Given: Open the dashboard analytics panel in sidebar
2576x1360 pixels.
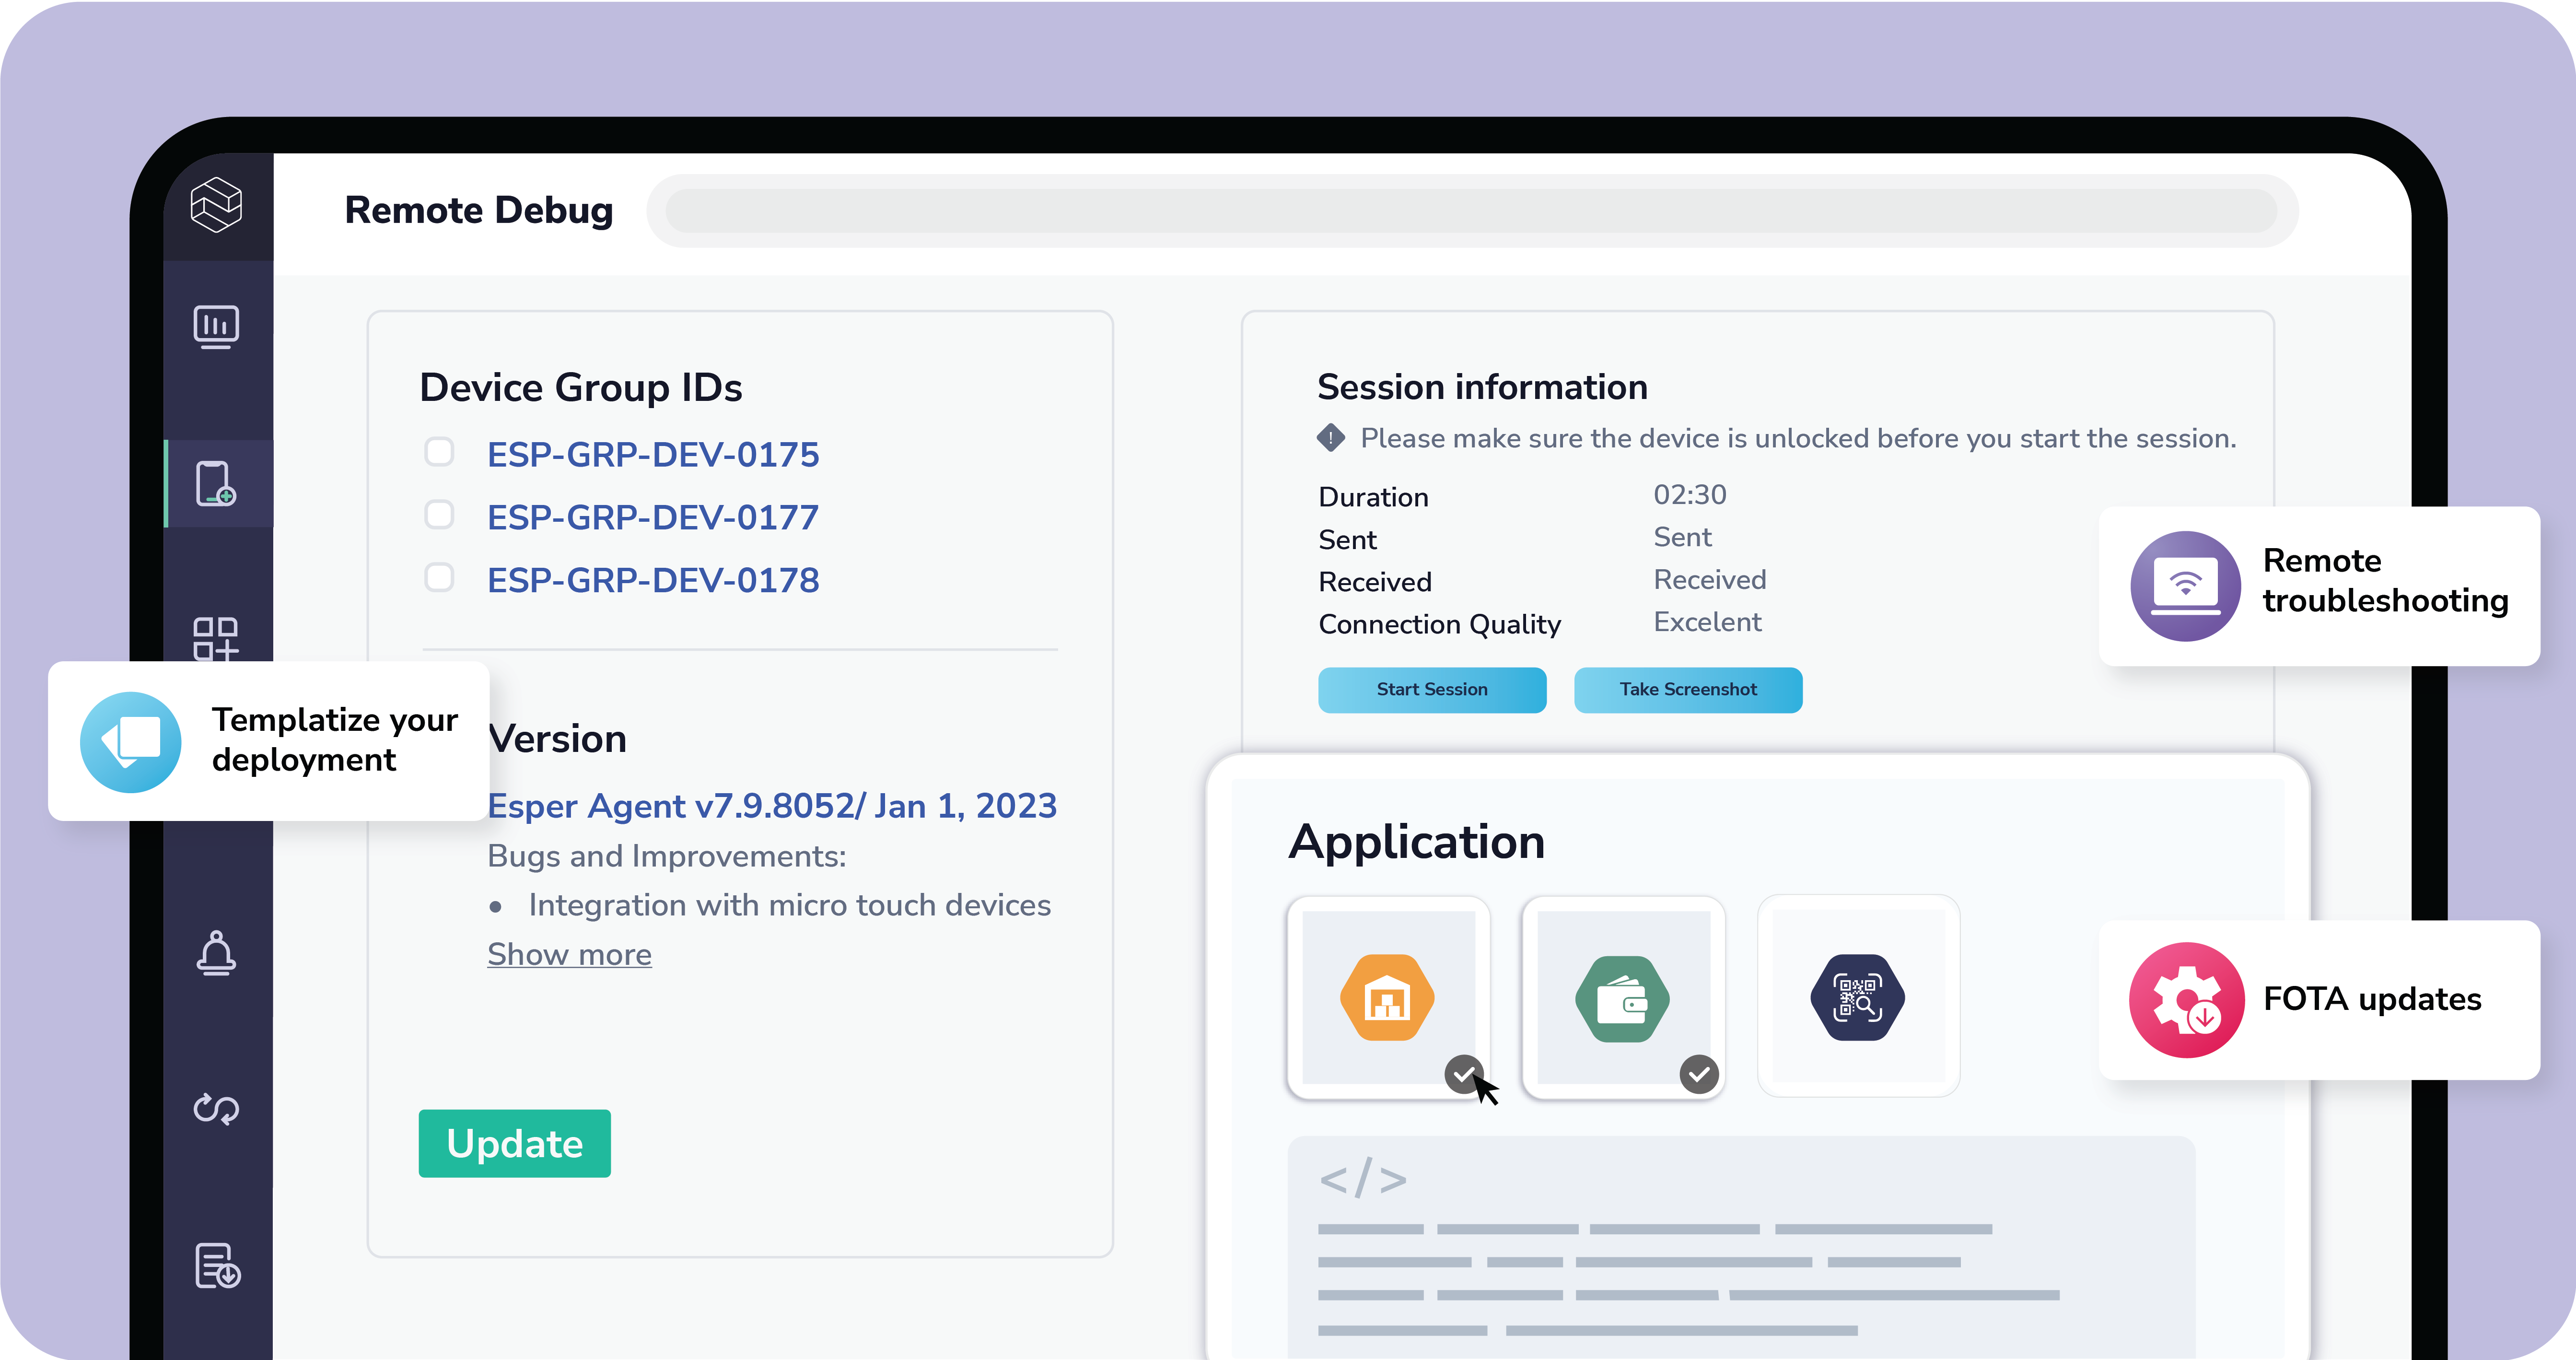Looking at the screenshot, I should tap(216, 327).
